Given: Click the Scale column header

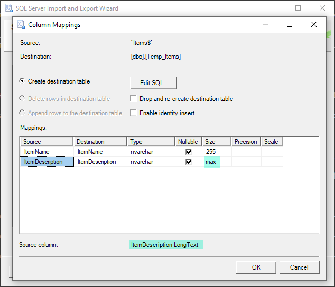Looking at the screenshot, I should [x=272, y=142].
